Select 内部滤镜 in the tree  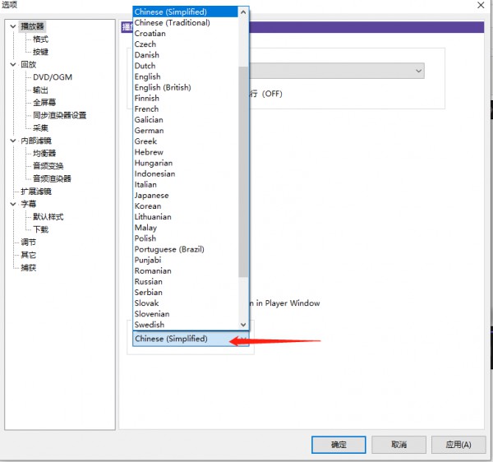coord(36,141)
